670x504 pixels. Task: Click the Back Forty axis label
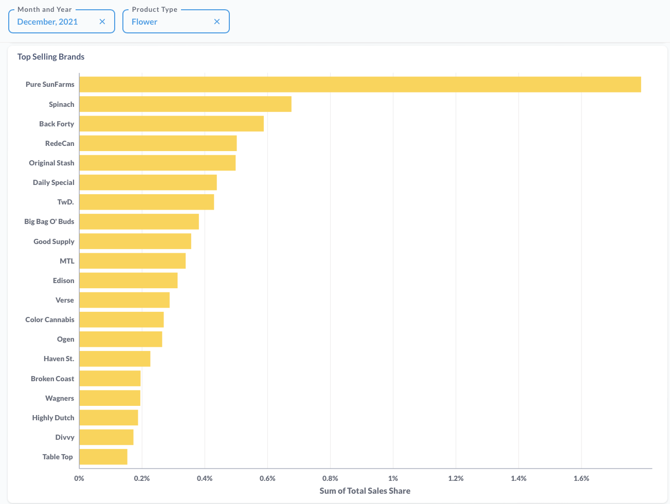57,124
